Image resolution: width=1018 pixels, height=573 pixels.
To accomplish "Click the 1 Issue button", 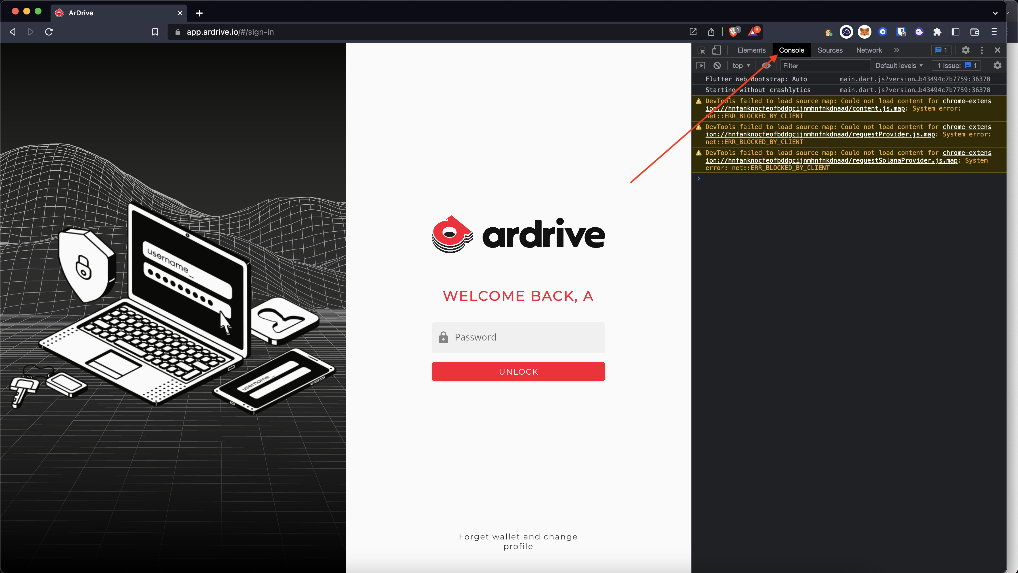I will point(956,66).
